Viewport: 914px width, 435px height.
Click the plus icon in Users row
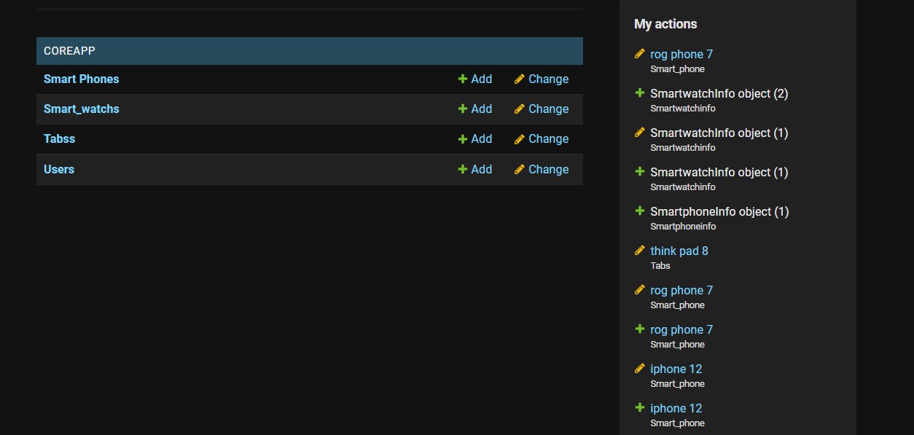(x=462, y=169)
